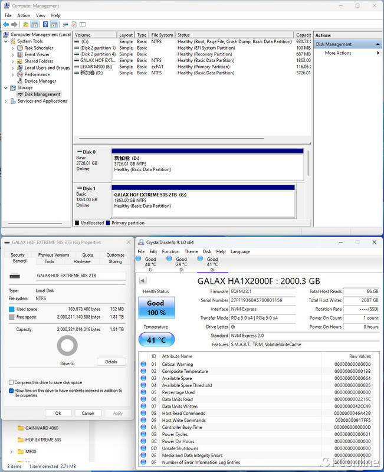The width and height of the screenshot is (384, 472).
Task: Select the D: drive tab in CrystalDiskInfo
Action: 180,264
